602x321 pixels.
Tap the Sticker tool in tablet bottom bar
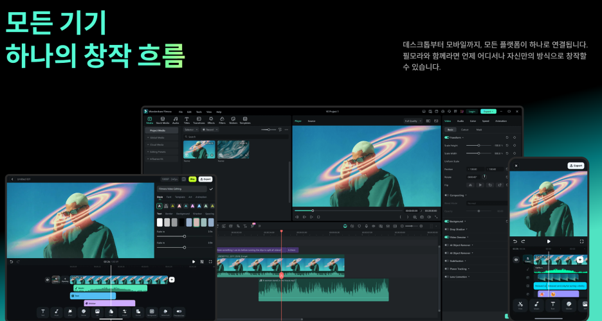point(84,312)
